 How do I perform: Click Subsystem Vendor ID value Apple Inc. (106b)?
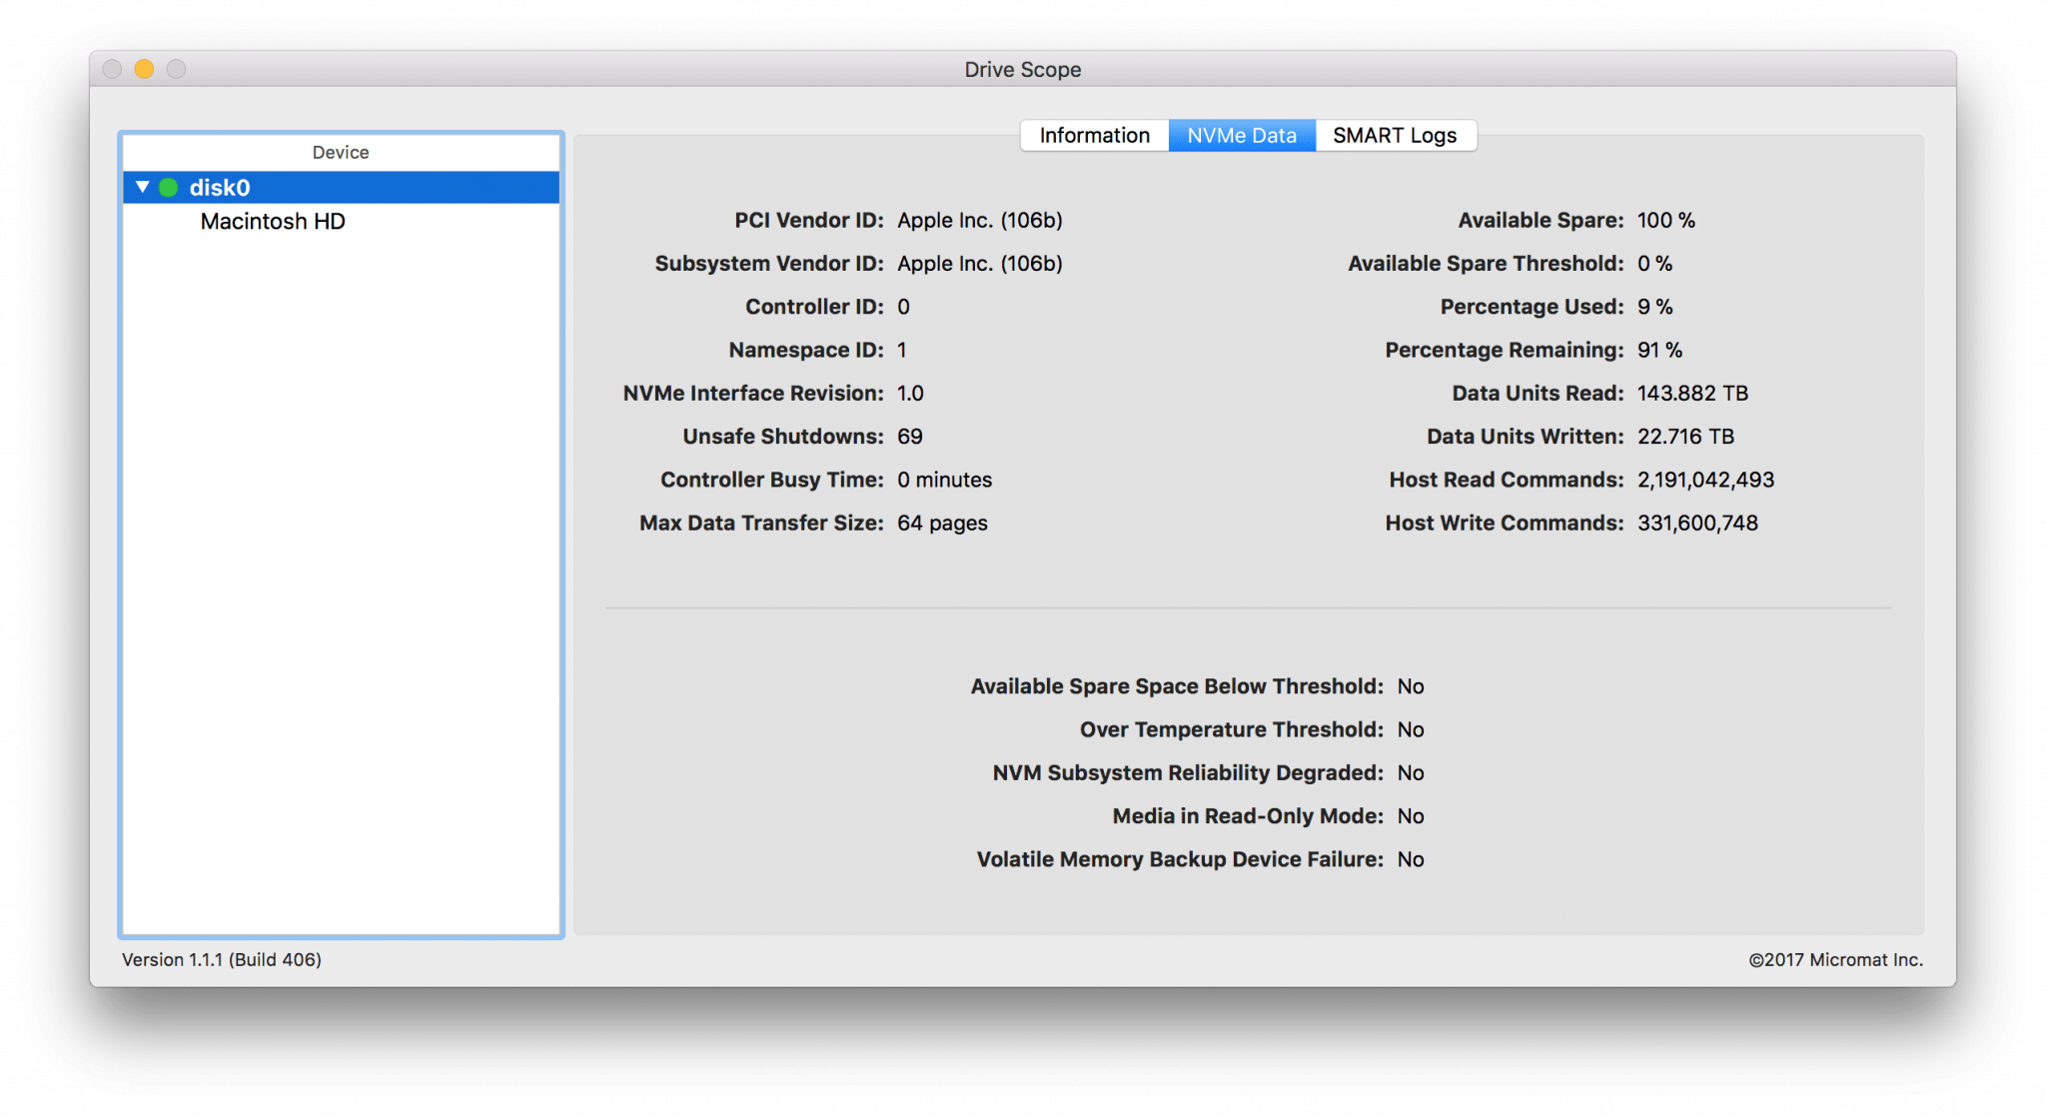pyautogui.click(x=979, y=263)
